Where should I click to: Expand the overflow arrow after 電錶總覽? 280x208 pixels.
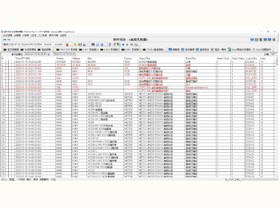click(x=52, y=50)
